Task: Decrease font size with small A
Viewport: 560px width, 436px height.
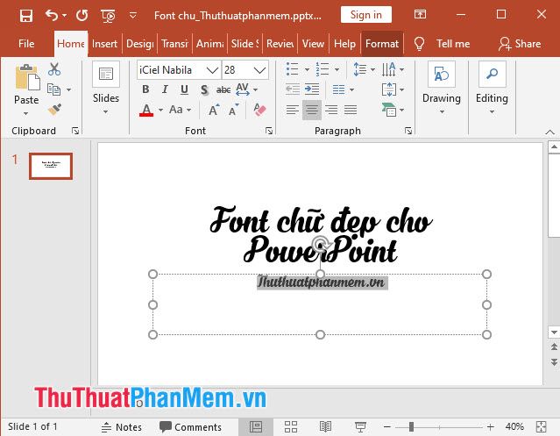Action: 234,110
